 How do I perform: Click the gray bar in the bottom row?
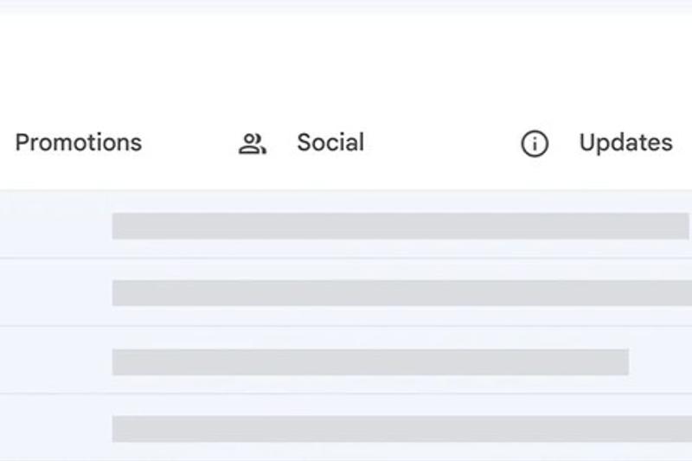point(401,428)
